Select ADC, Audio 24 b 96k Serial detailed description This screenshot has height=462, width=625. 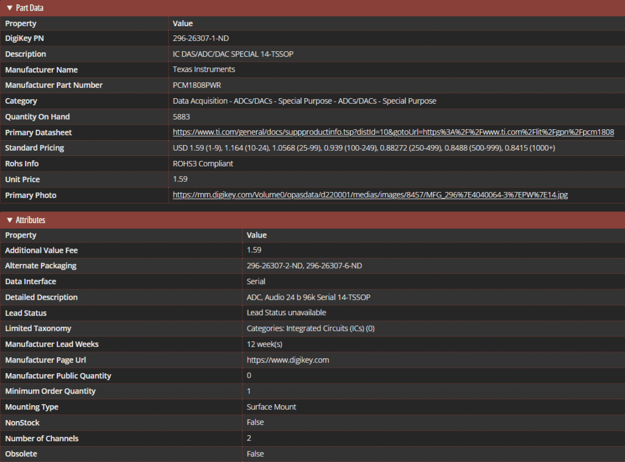pyautogui.click(x=308, y=297)
